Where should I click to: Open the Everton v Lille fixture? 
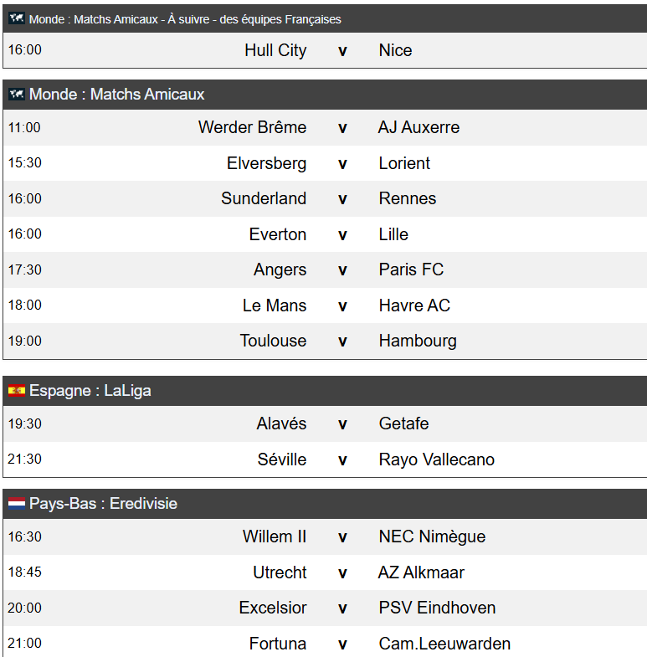pyautogui.click(x=326, y=234)
